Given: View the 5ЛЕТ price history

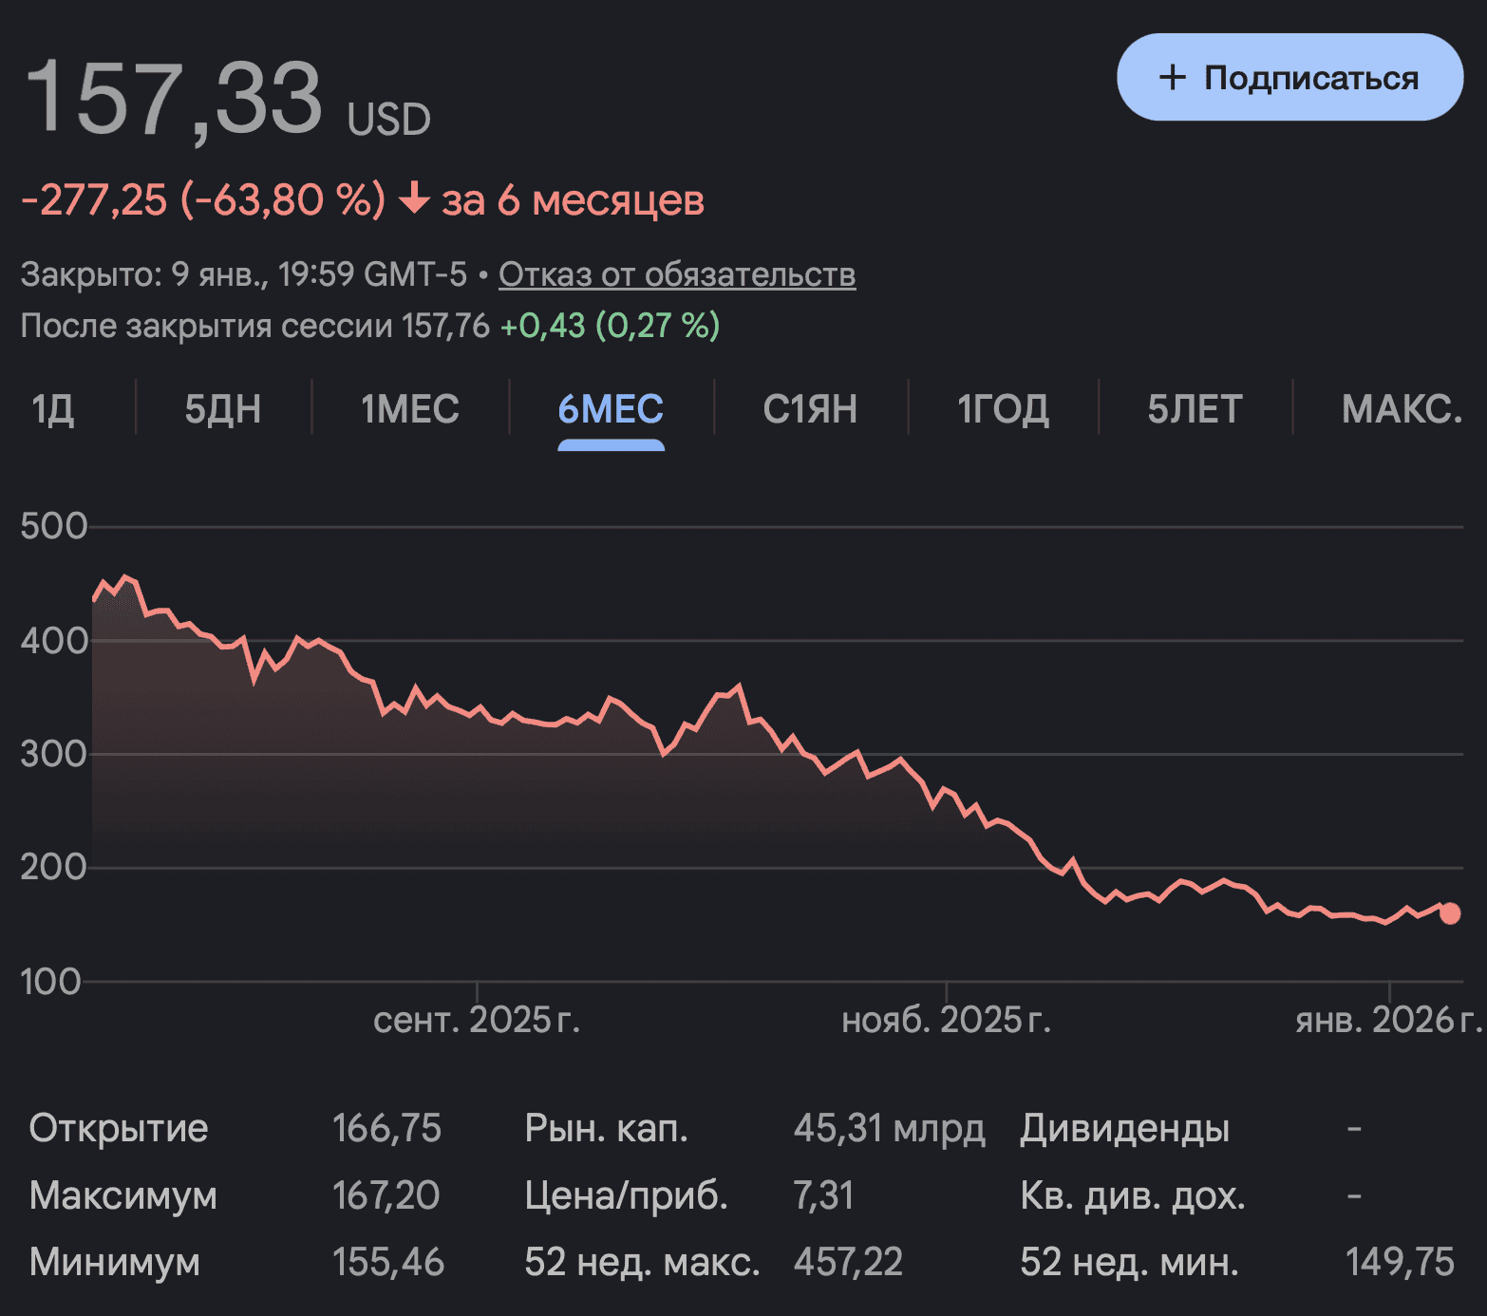Looking at the screenshot, I should click(x=1195, y=409).
